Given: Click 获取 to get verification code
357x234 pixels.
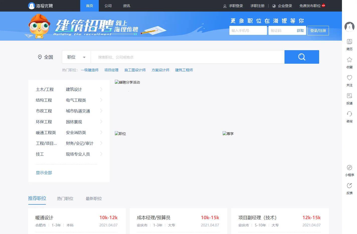Looking at the screenshot, I should pyautogui.click(x=300, y=31).
